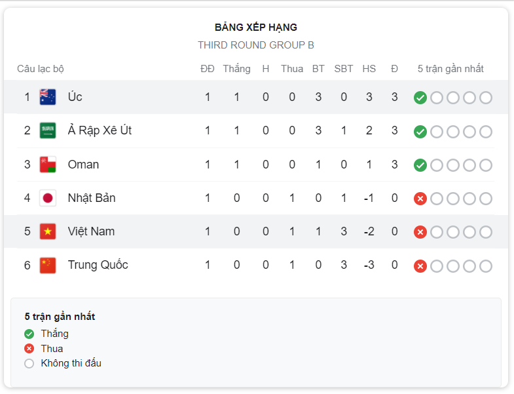514x394 pixels.
Task: Open the Úc team name link
Action: (x=75, y=97)
